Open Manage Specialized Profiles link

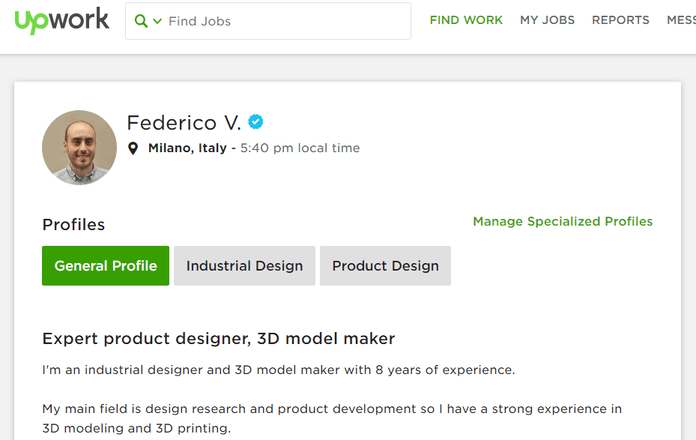563,222
